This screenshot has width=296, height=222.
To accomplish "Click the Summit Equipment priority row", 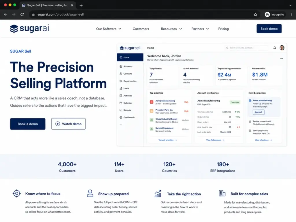I will click(x=169, y=129).
